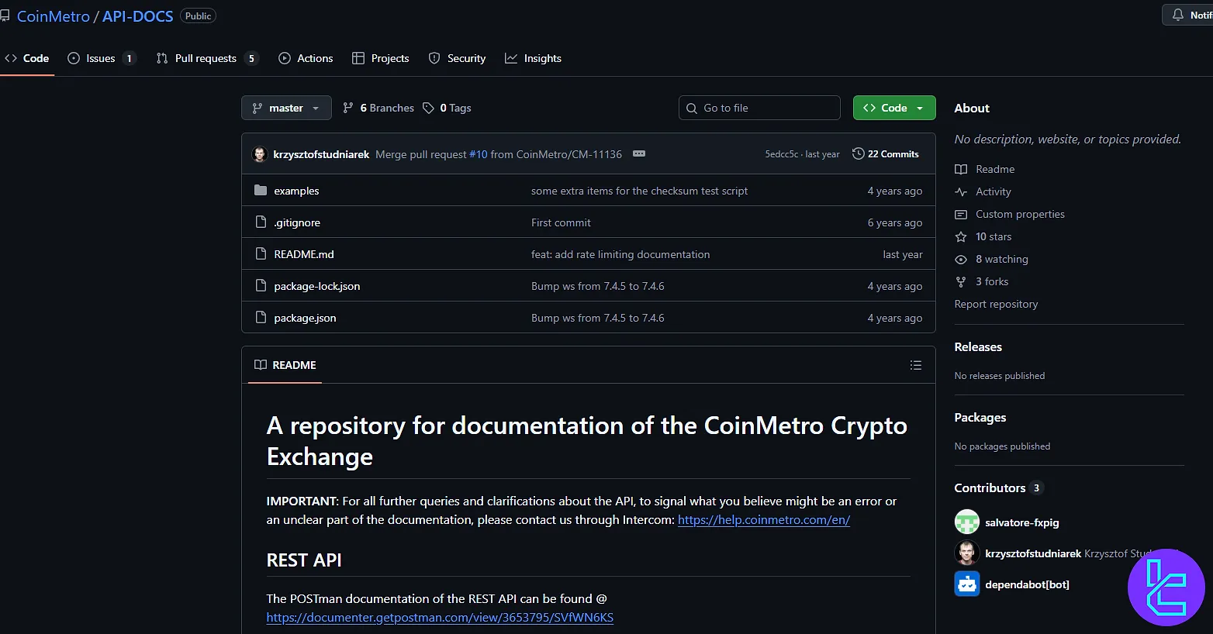Click the Packages heading
Screen dimensions: 1213x634
980,417
